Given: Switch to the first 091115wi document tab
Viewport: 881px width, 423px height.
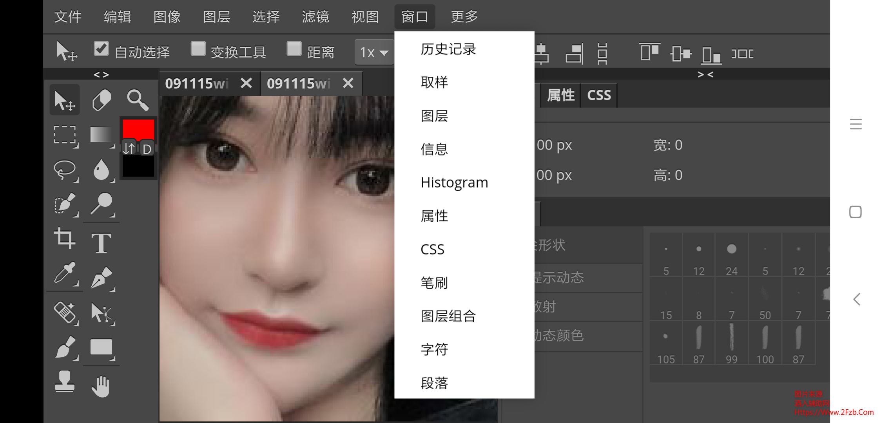Looking at the screenshot, I should pyautogui.click(x=197, y=83).
